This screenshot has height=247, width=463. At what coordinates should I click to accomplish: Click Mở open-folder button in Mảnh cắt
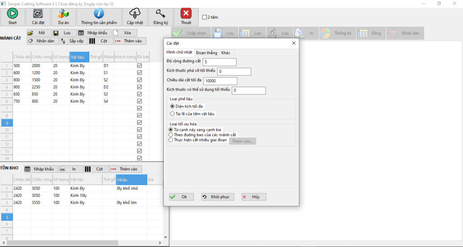[x=39, y=33]
